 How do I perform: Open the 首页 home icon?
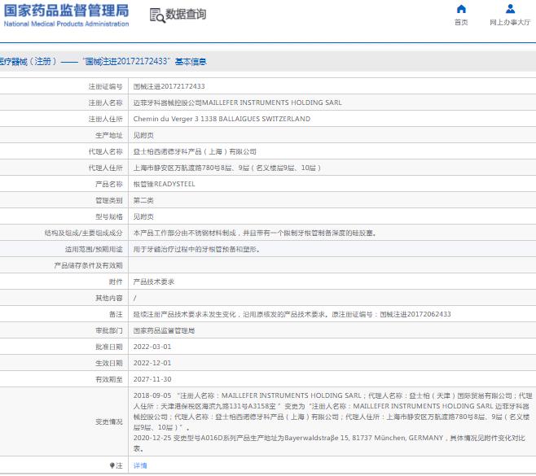[x=461, y=9]
